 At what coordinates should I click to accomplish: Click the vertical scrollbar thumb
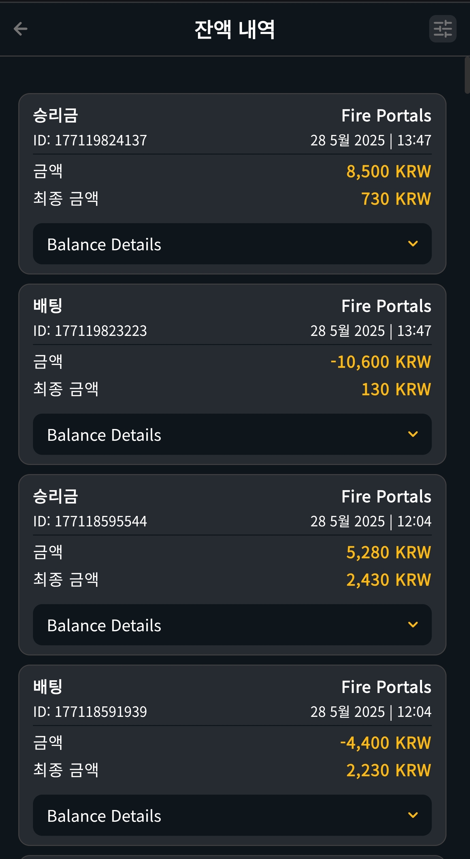pyautogui.click(x=467, y=75)
